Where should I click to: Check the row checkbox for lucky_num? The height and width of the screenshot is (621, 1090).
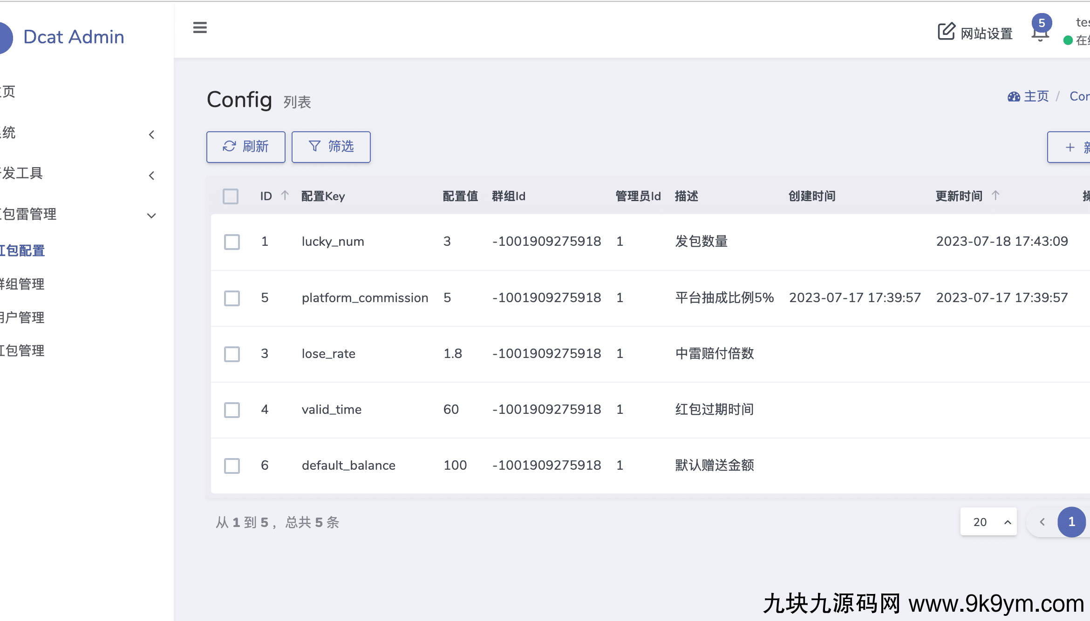pos(232,242)
